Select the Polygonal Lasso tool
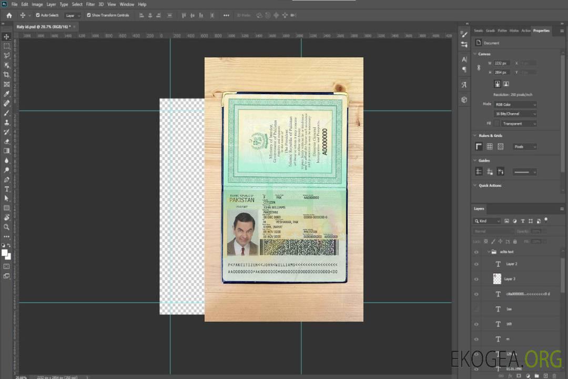The image size is (568, 379). (6, 55)
